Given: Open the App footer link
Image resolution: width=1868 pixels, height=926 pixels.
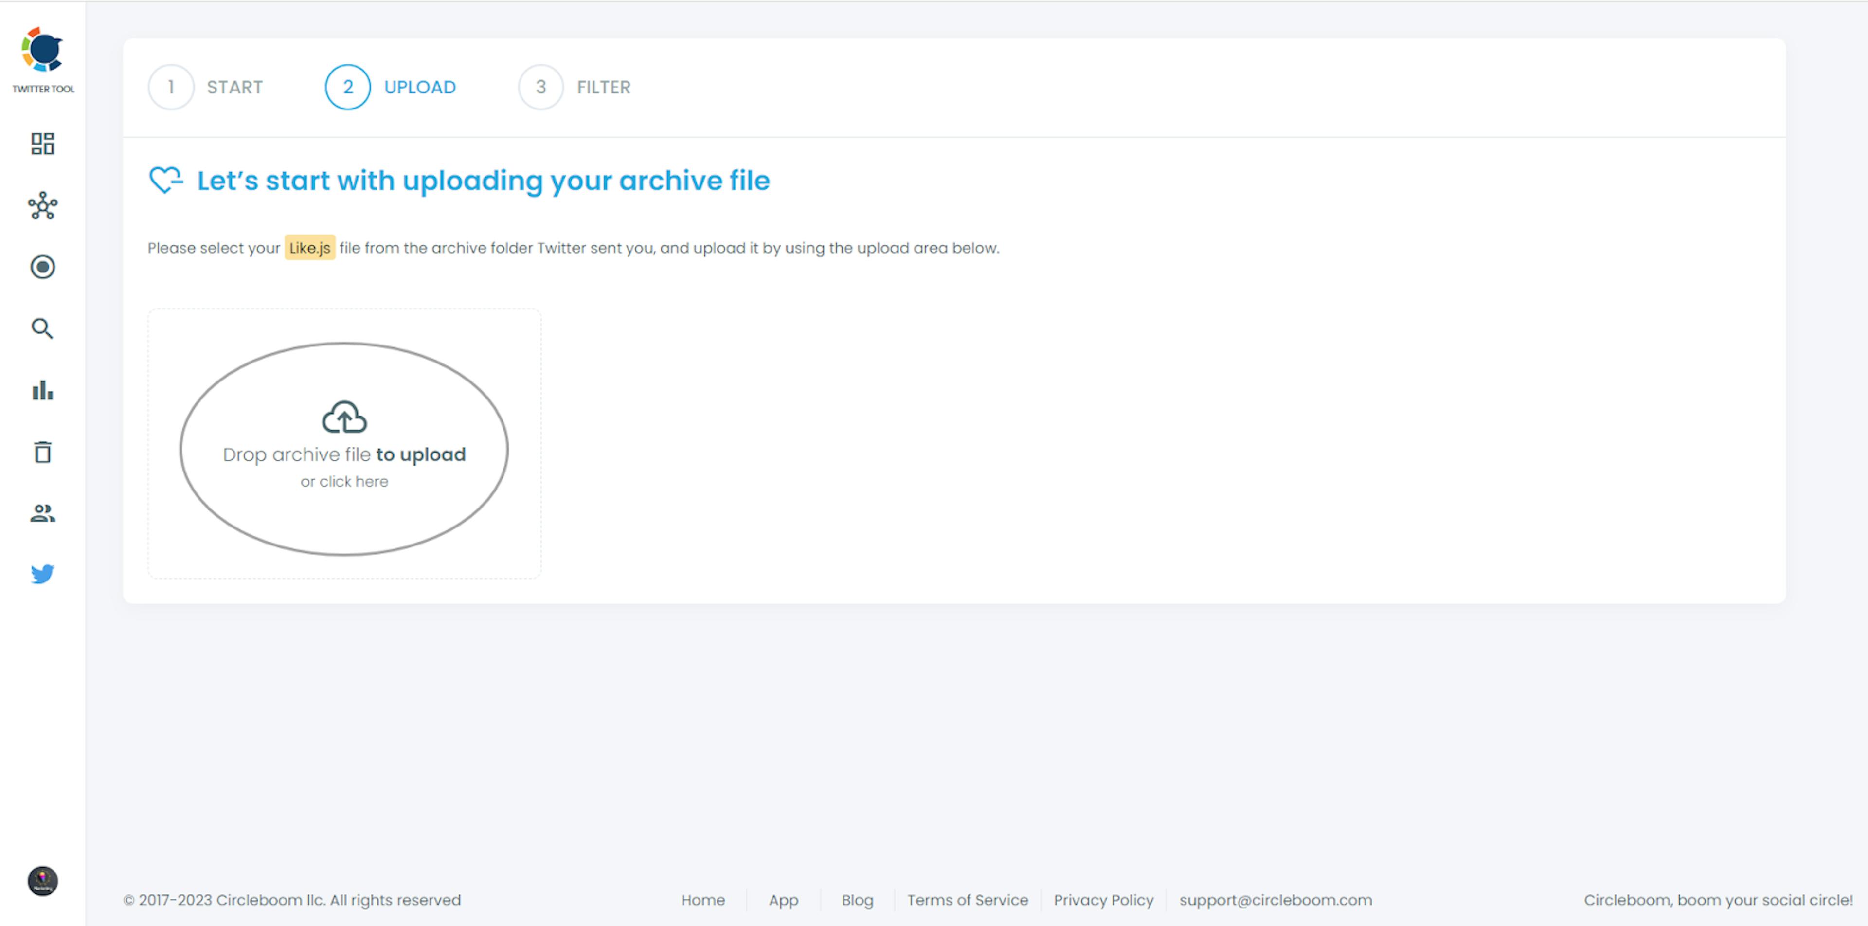Looking at the screenshot, I should pyautogui.click(x=782, y=899).
